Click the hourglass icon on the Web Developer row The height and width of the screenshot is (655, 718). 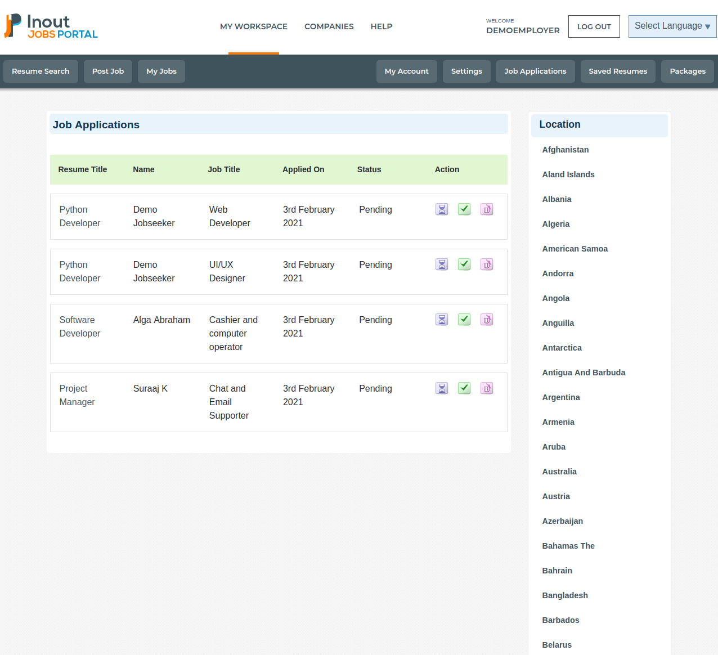point(441,209)
